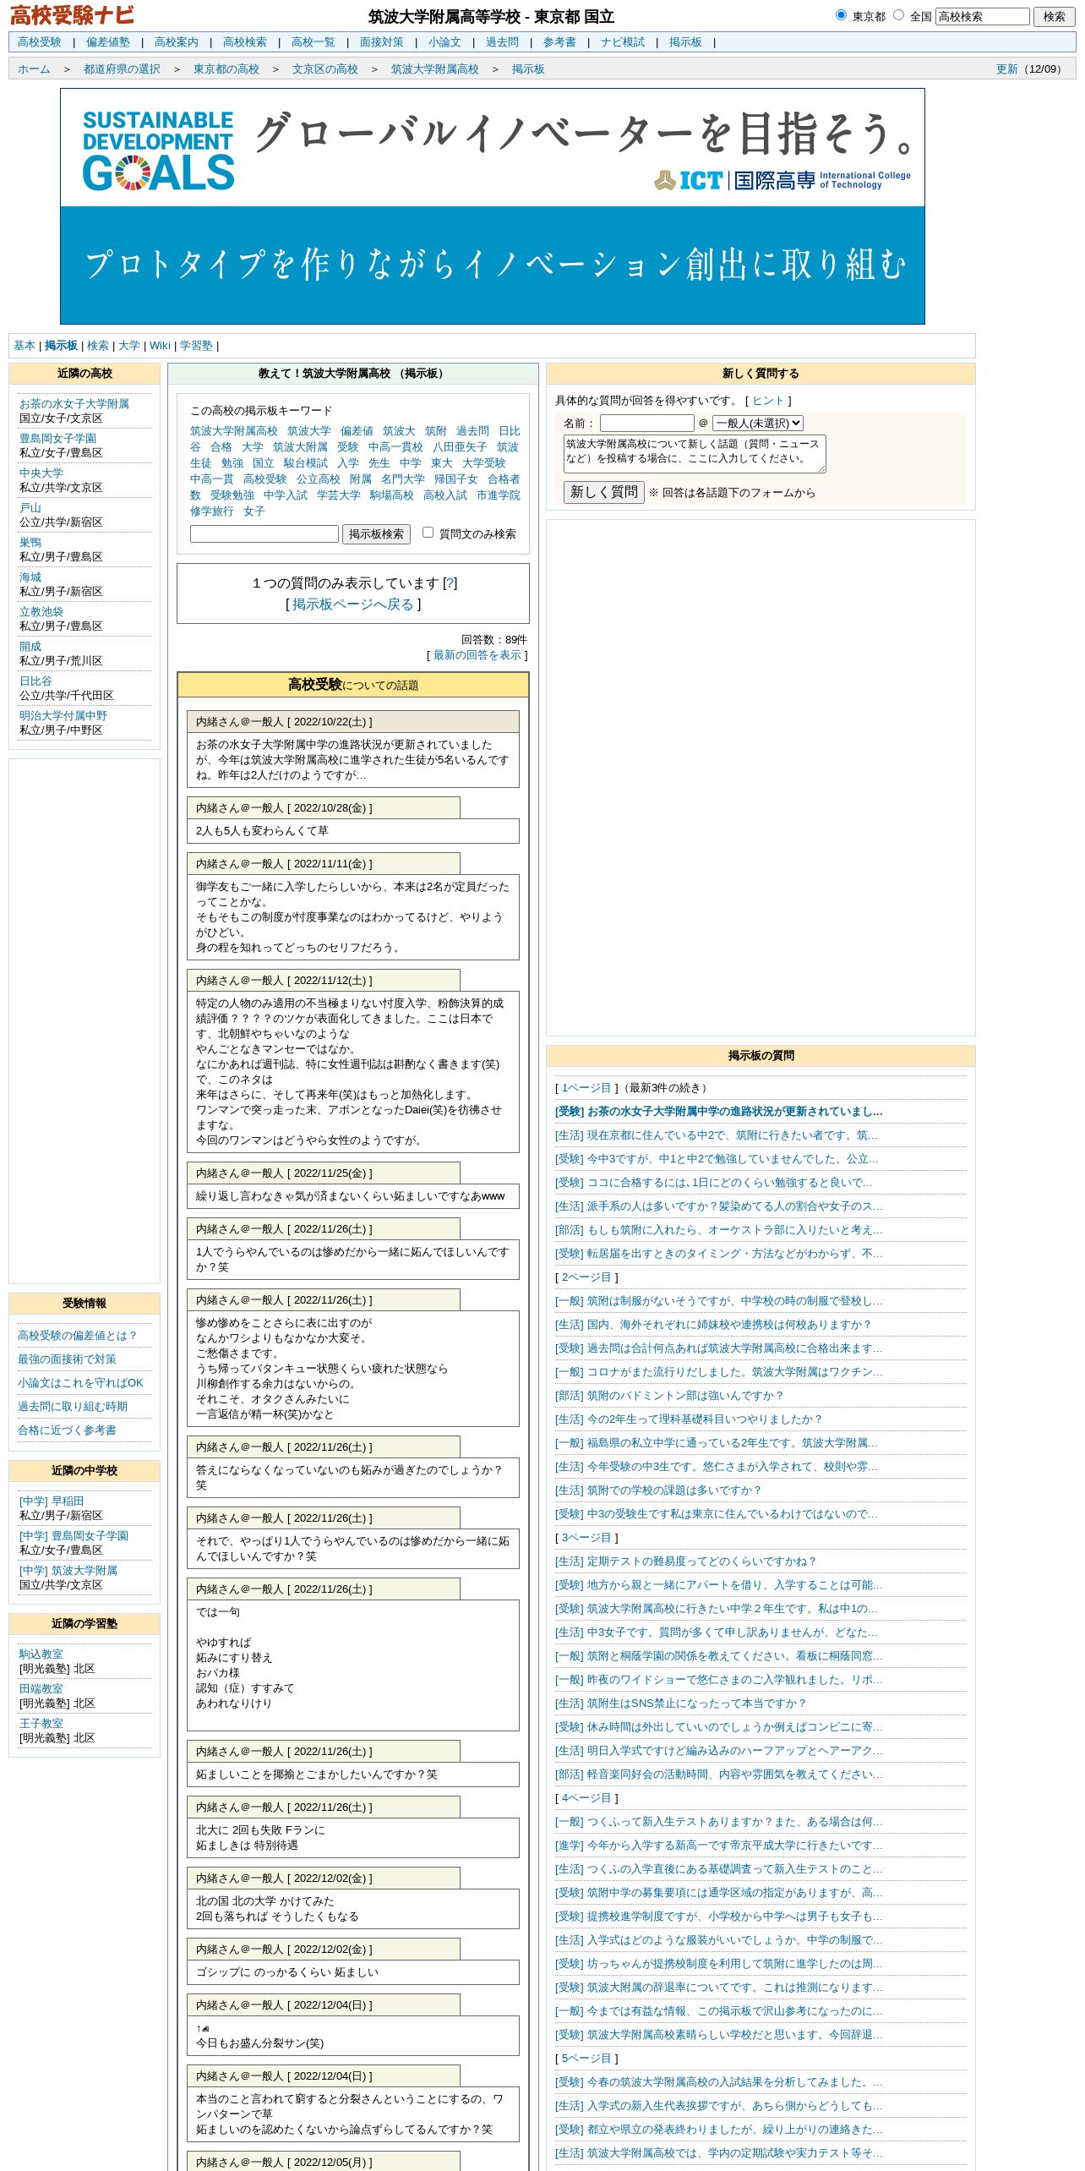Viewport: 1085px width, 2171px height.
Task: Open 開成 nearby school link
Action: [x=30, y=647]
